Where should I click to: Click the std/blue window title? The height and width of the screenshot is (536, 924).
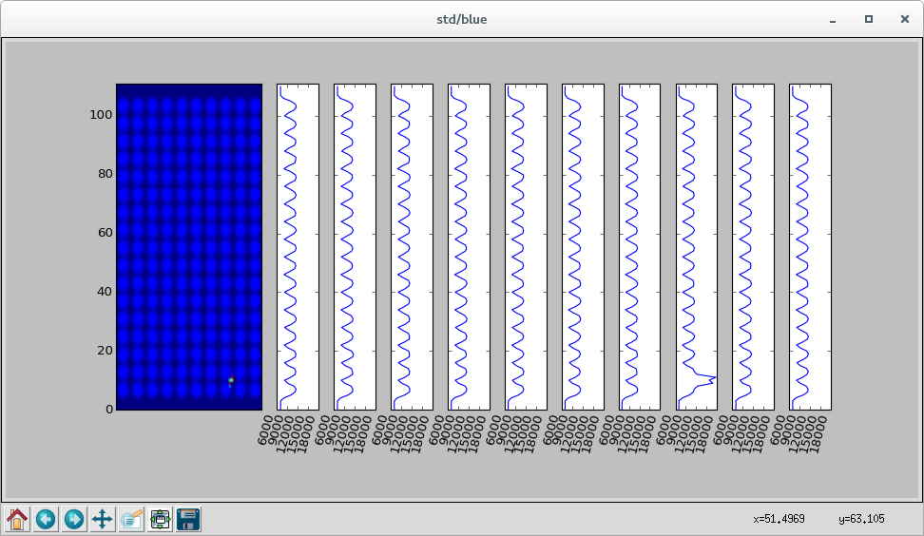(x=461, y=19)
